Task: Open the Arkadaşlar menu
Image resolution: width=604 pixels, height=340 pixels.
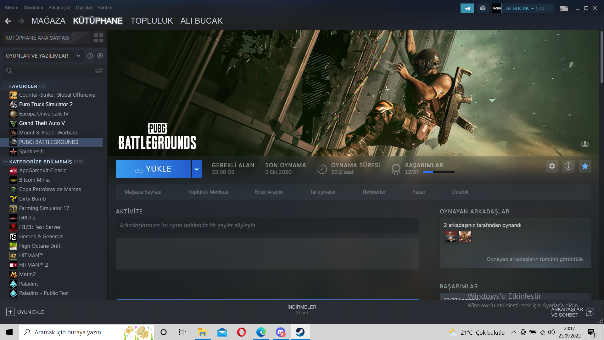Action: (59, 8)
